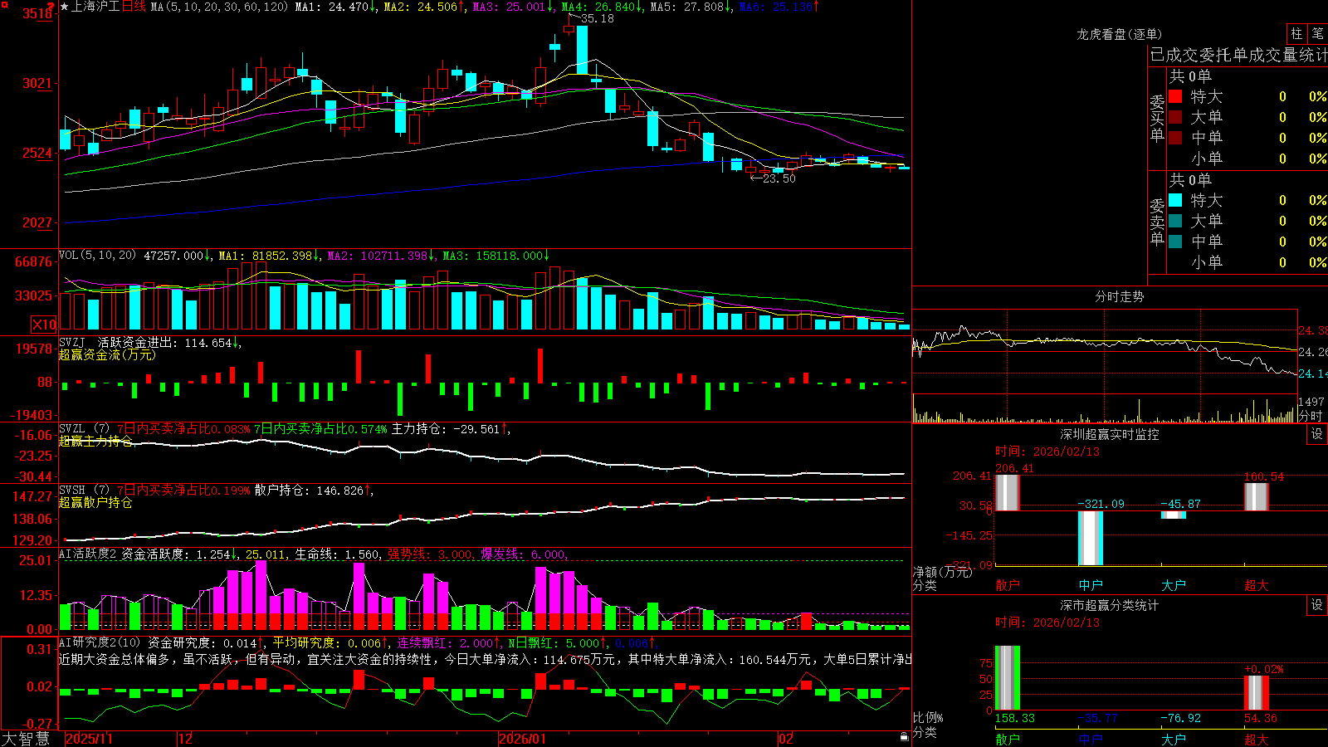Click the lock icon at the timeline's right end
The width and height of the screenshot is (1328, 747).
(x=905, y=737)
